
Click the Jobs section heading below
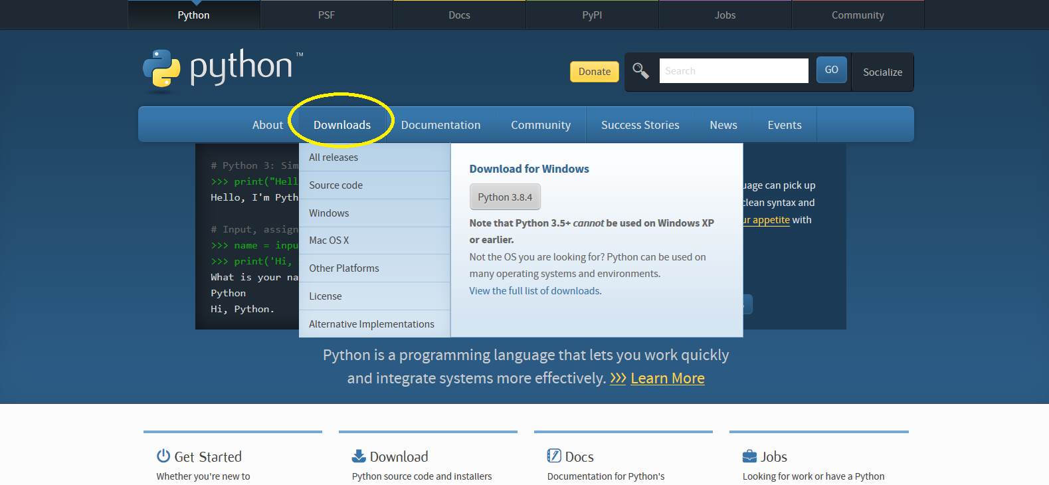coord(774,456)
